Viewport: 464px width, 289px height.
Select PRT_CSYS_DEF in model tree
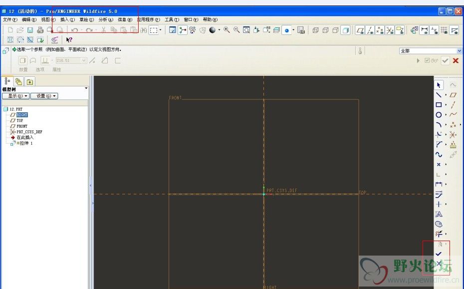(x=29, y=132)
